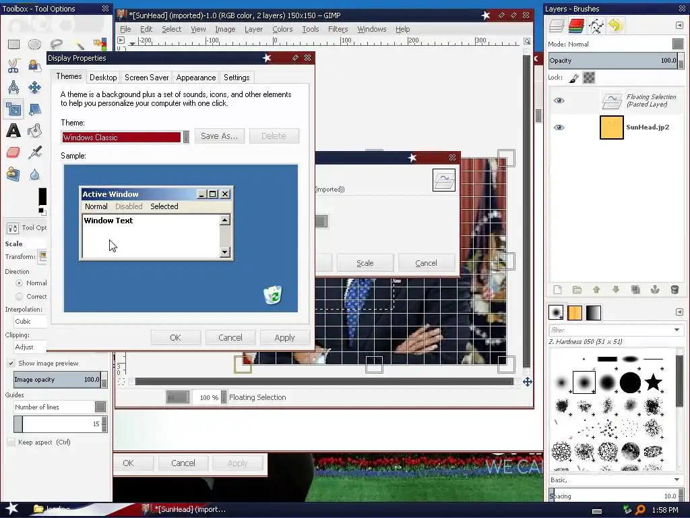The width and height of the screenshot is (690, 518).
Task: Open zoom 100% dropdown in status bar
Action: (x=224, y=397)
